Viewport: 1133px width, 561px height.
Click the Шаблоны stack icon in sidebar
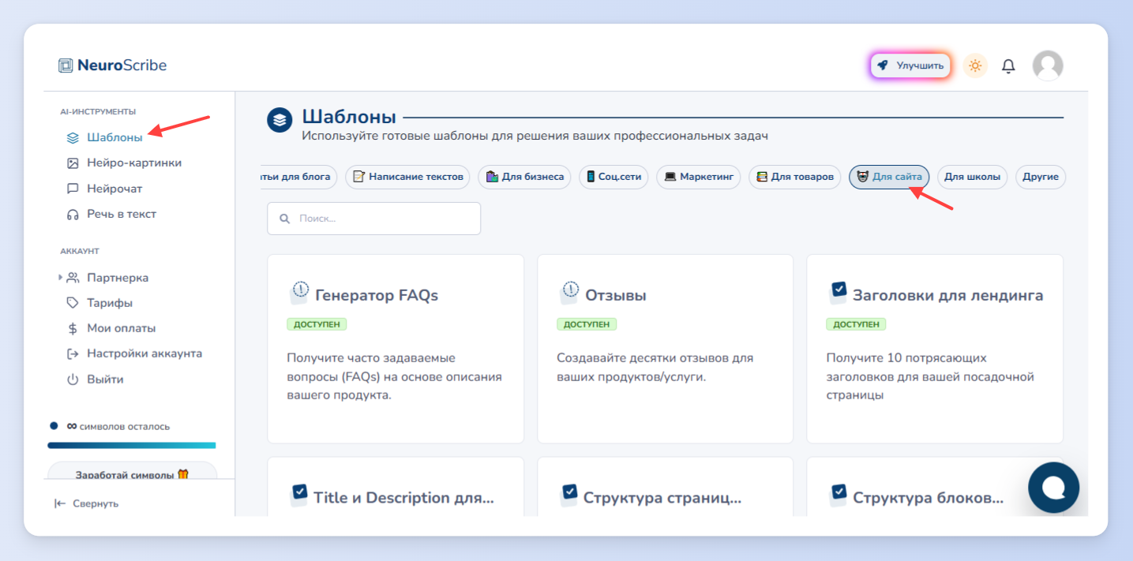[73, 137]
